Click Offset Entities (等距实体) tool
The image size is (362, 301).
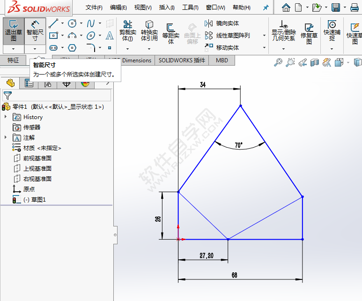click(x=171, y=34)
